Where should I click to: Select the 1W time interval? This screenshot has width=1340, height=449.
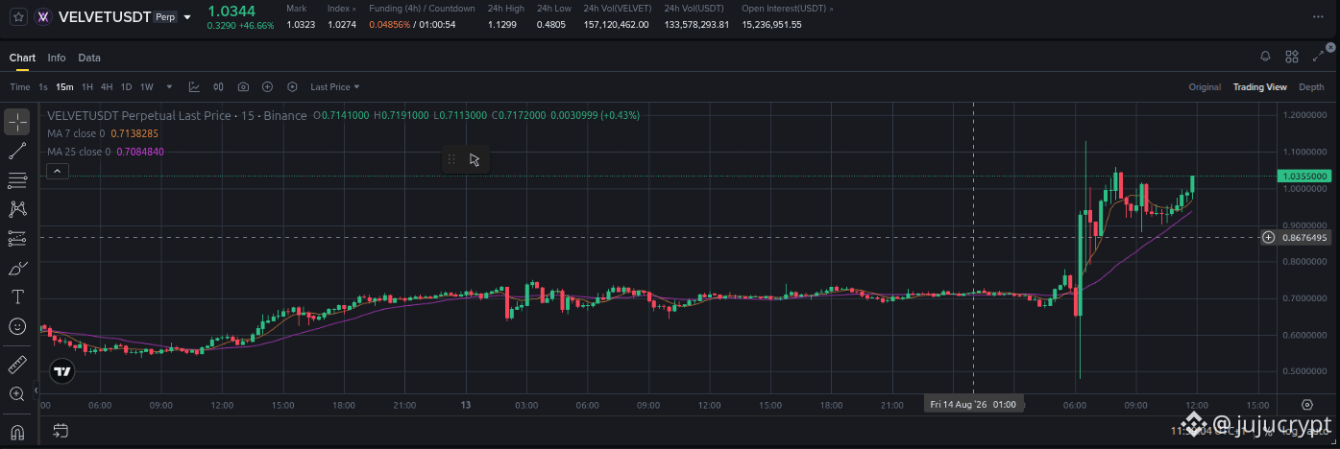[147, 87]
